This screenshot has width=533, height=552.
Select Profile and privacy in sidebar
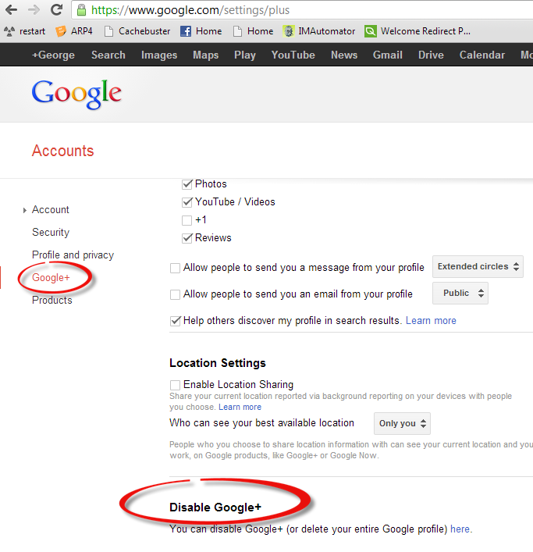73,255
